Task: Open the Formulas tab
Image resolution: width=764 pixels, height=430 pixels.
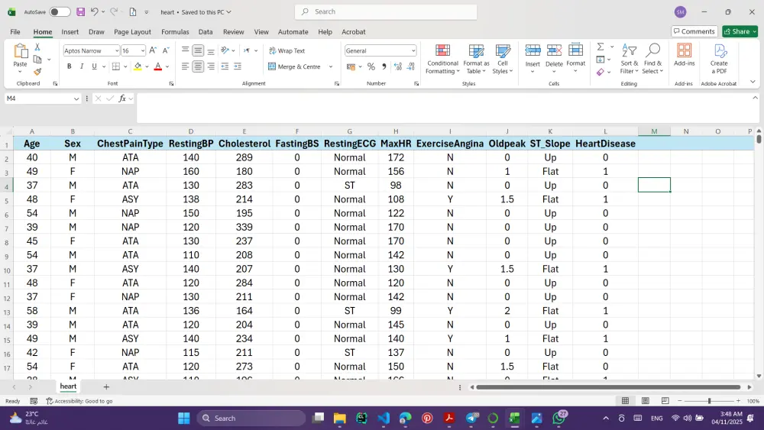Action: pos(175,31)
